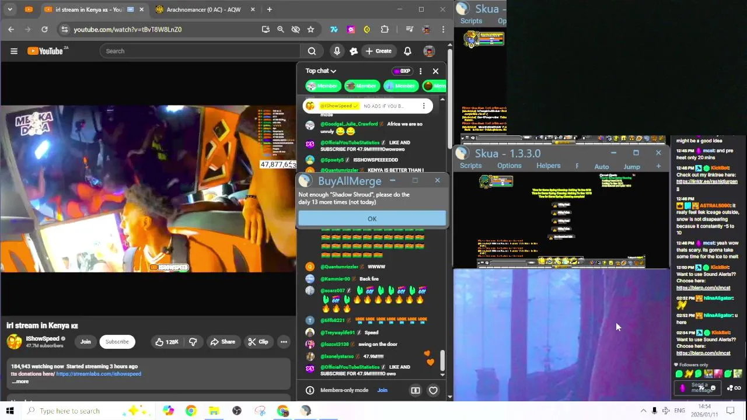
Task: Show hidden system tray icons
Action: point(643,411)
